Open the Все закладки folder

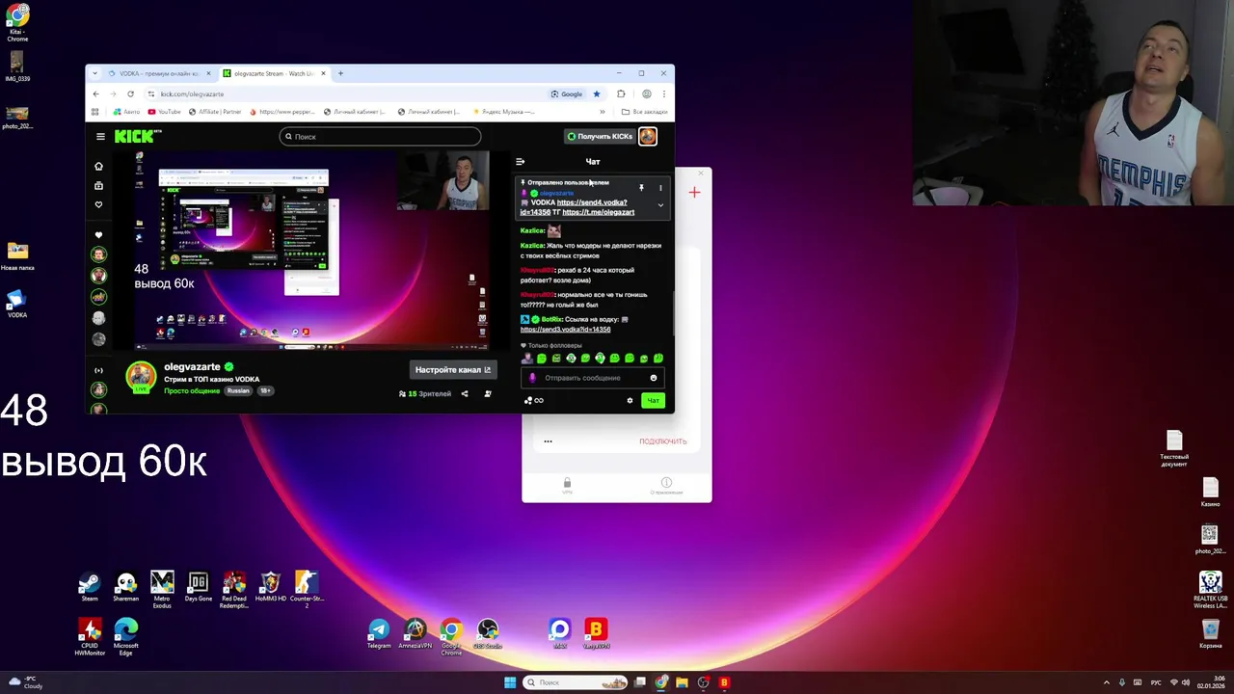[645, 112]
